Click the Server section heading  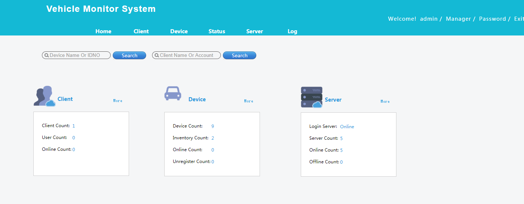tap(333, 100)
